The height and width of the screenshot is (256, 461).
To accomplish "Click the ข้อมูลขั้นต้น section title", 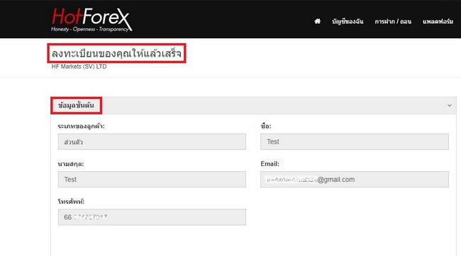I will point(76,105).
